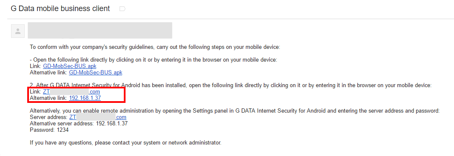Click the "After G DATA Internet Security" step two line

(231, 85)
